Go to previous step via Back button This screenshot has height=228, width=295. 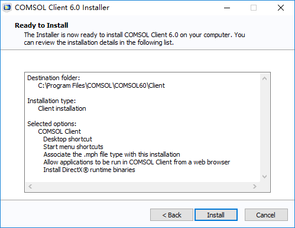pyautogui.click(x=171, y=215)
